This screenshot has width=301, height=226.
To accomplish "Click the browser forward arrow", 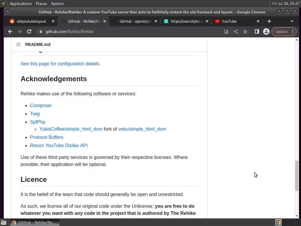I will click(20, 31).
